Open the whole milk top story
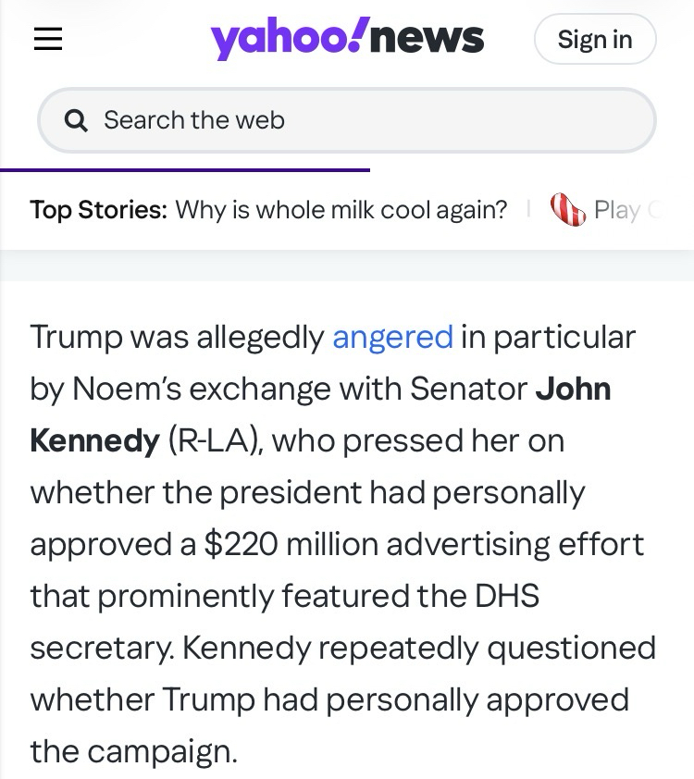 [x=341, y=210]
